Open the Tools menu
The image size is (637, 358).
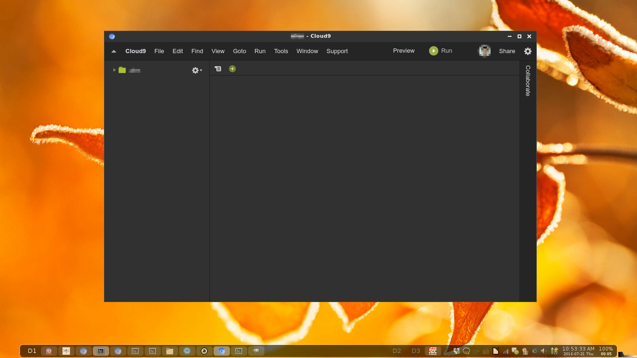[281, 51]
